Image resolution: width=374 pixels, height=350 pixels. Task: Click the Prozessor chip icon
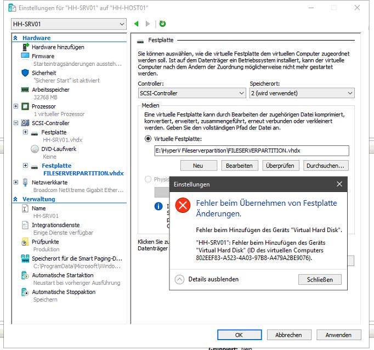(25, 106)
